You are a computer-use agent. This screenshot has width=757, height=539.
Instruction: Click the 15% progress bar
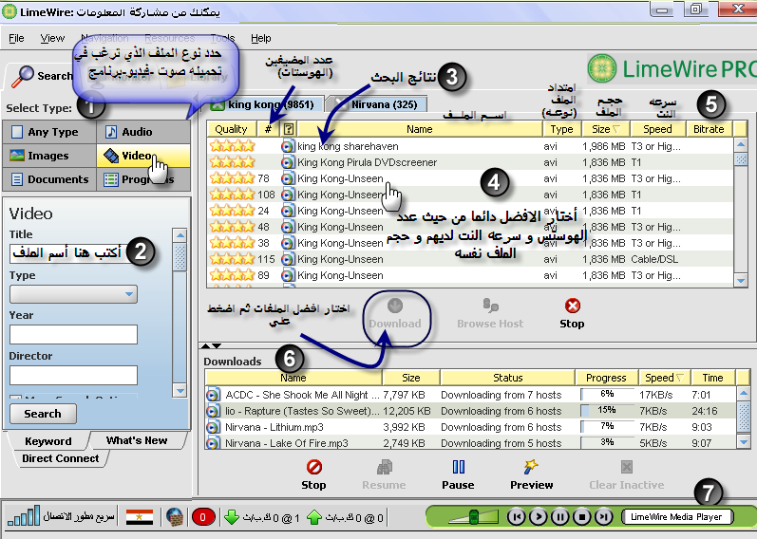[x=607, y=411]
